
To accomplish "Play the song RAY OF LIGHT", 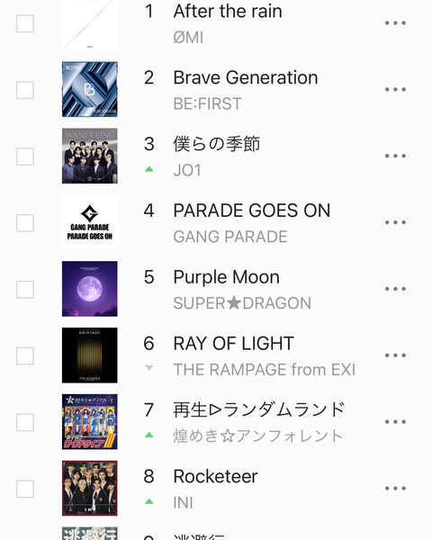I will pyautogui.click(x=234, y=344).
